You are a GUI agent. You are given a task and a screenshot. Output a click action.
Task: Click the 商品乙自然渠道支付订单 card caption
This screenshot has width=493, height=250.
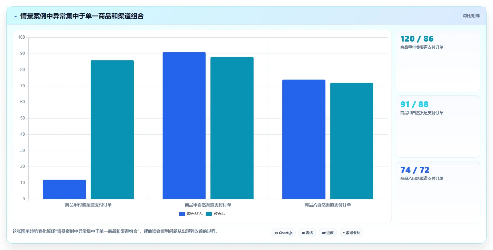coord(422,179)
